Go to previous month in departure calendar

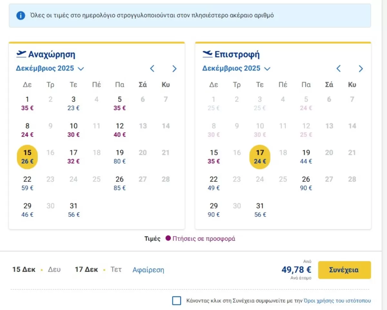click(x=152, y=68)
